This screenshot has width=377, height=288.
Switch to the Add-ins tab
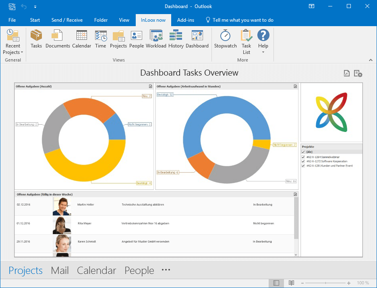pyautogui.click(x=185, y=20)
